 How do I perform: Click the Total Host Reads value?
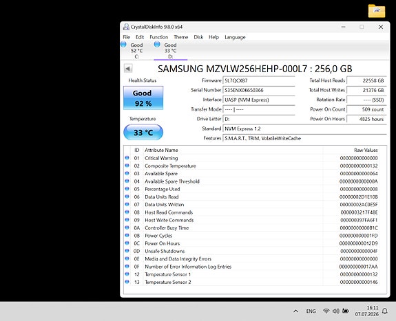pyautogui.click(x=366, y=80)
